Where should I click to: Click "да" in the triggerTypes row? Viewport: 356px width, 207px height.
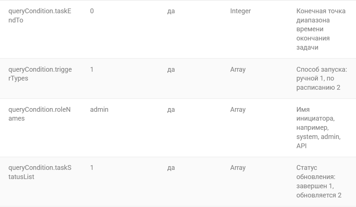click(x=171, y=69)
